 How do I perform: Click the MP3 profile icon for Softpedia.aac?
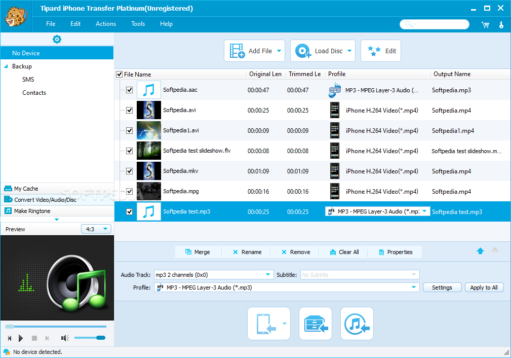[335, 90]
